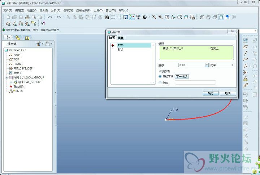
Task: Open selection-box tool dropdown arrow
Action: 118,17
